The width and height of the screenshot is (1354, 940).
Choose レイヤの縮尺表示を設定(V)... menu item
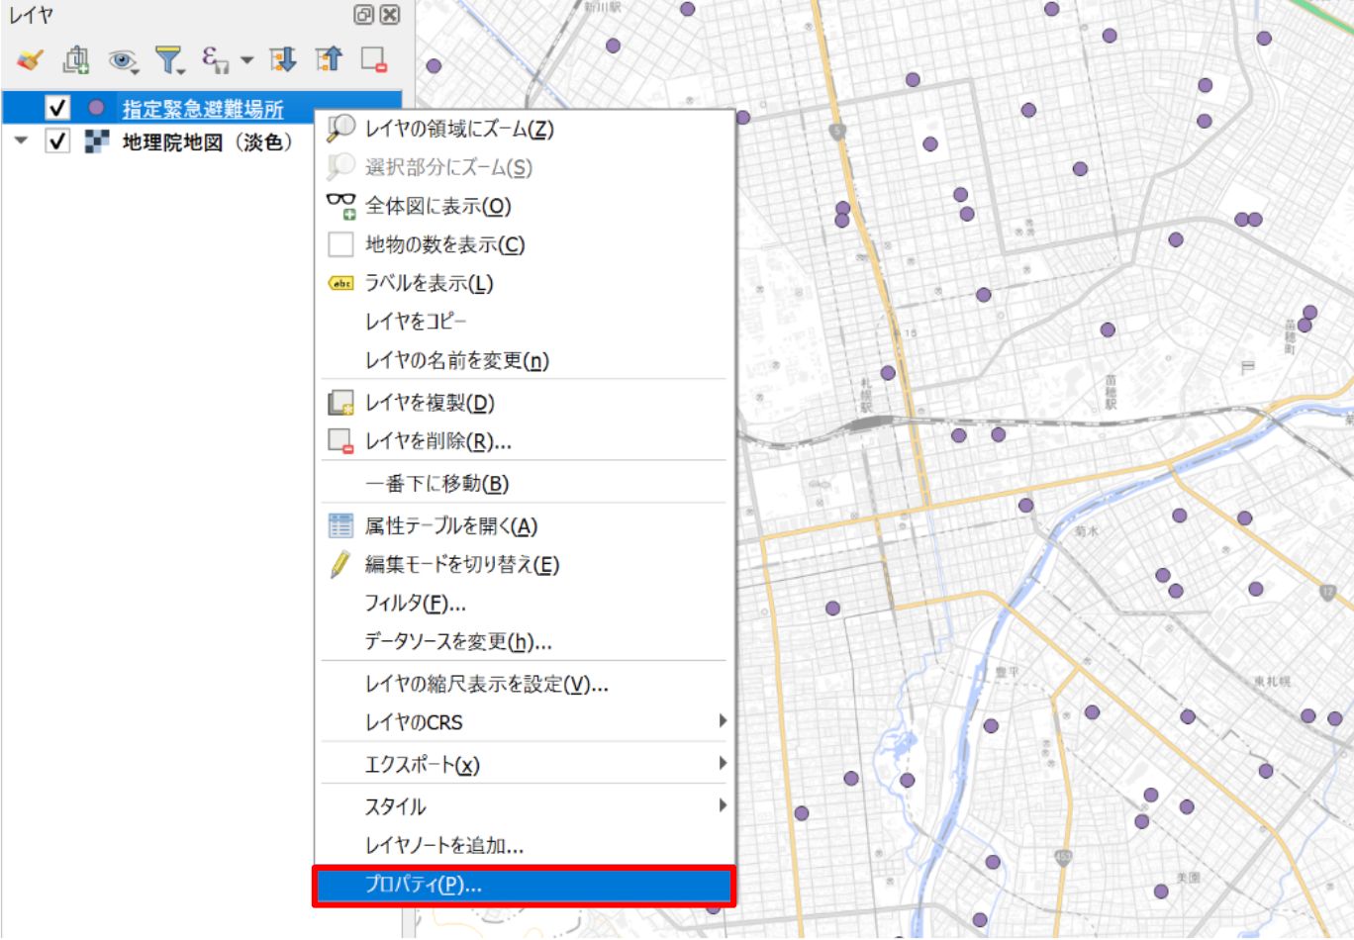(525, 685)
